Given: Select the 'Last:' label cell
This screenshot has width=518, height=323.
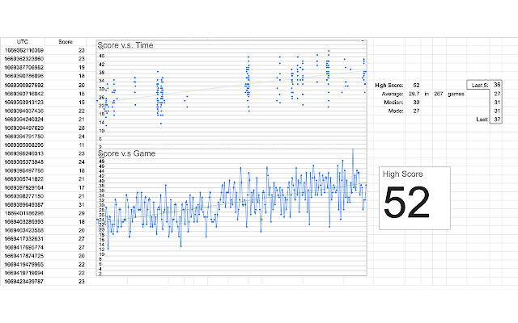Looking at the screenshot, I should (x=478, y=120).
